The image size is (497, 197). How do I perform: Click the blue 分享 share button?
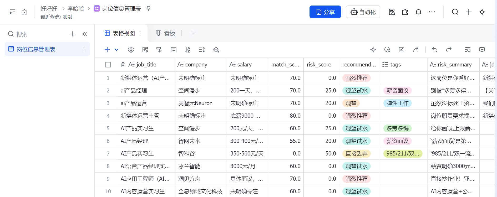325,12
